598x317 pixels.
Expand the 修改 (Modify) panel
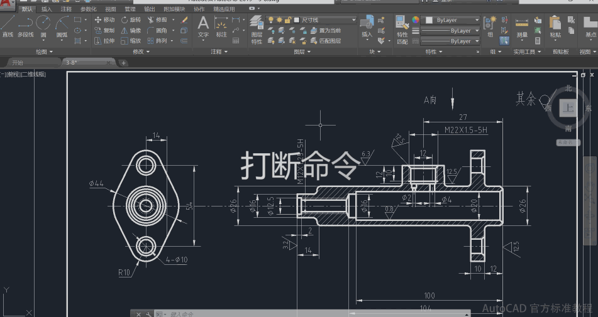[141, 51]
